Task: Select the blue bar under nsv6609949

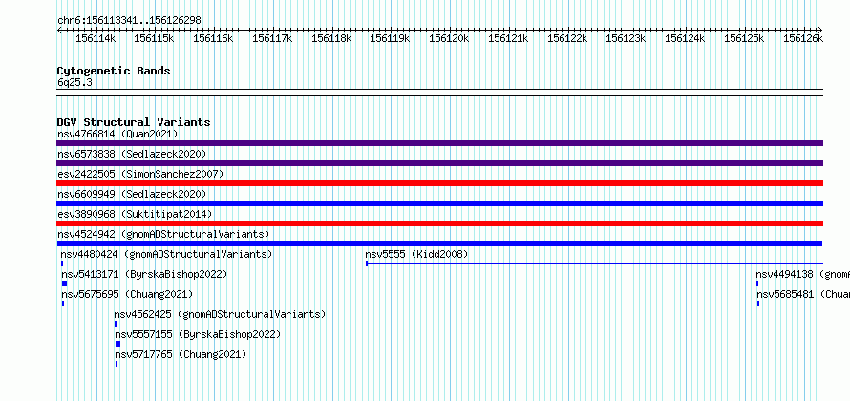Action: tap(439, 203)
